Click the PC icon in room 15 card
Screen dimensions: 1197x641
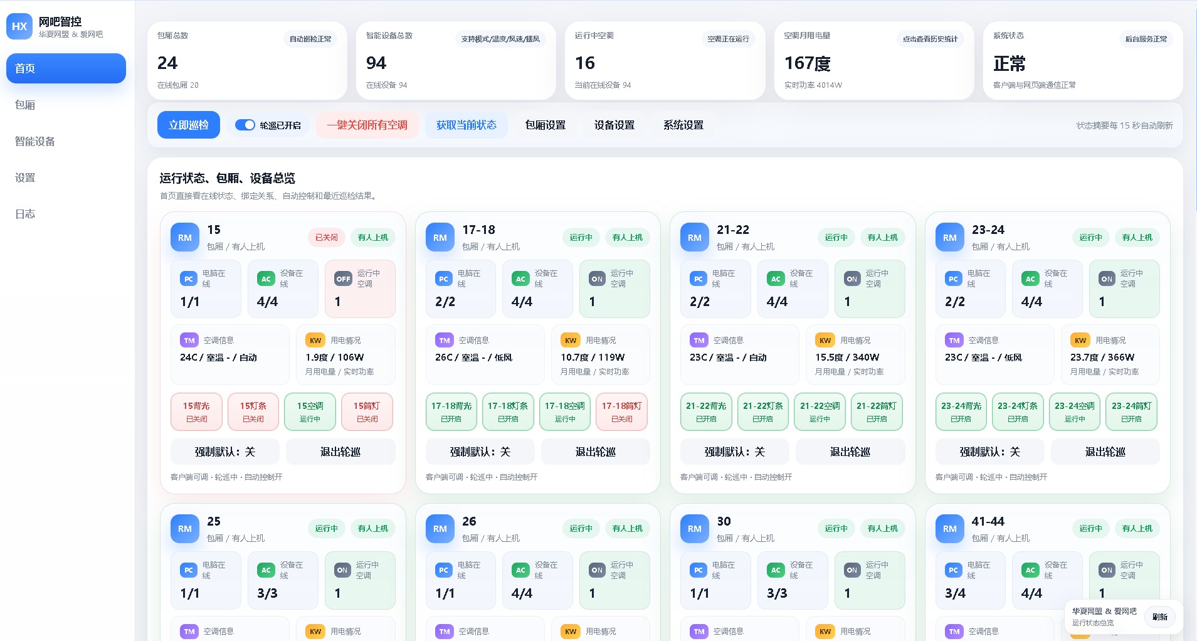189,279
